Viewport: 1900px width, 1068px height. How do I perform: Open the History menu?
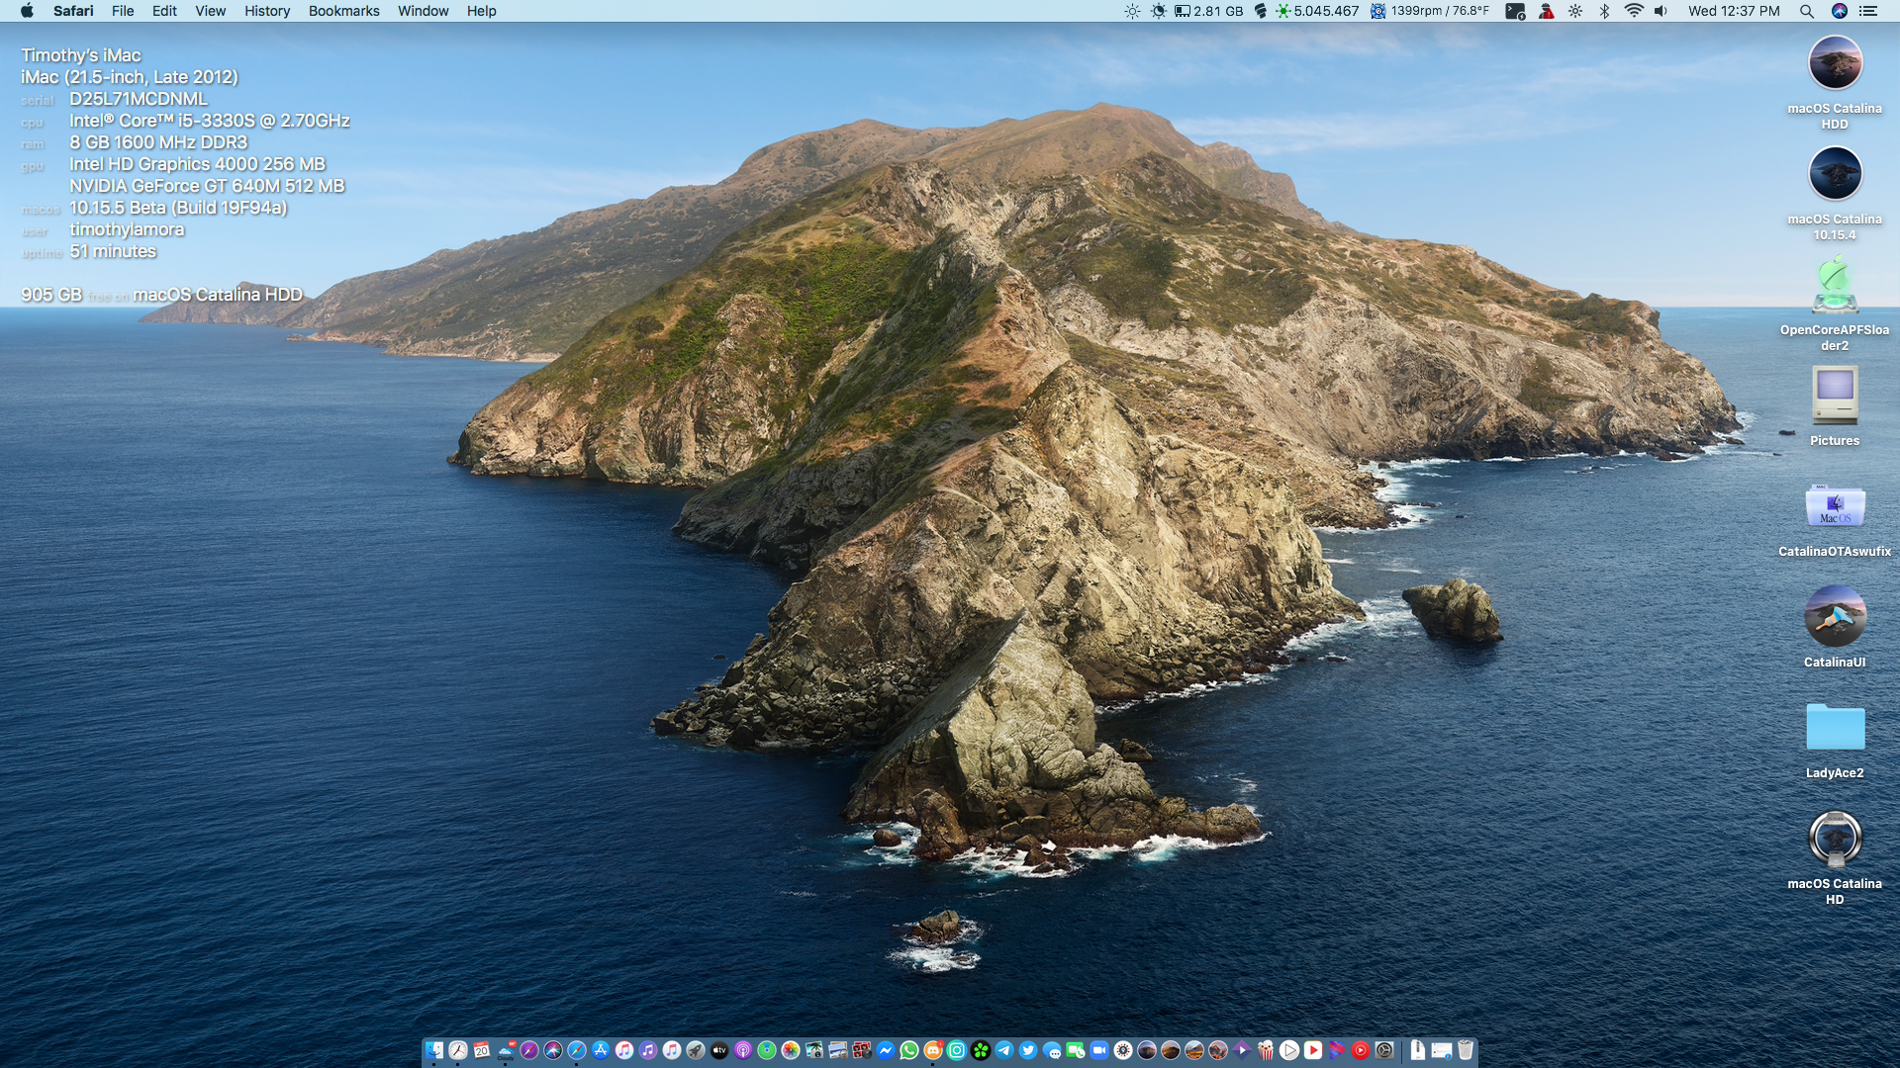pos(267,11)
